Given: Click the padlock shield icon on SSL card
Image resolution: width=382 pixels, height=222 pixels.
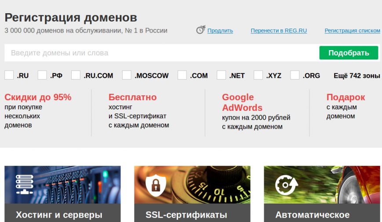Looking at the screenshot, I should coord(156,185).
